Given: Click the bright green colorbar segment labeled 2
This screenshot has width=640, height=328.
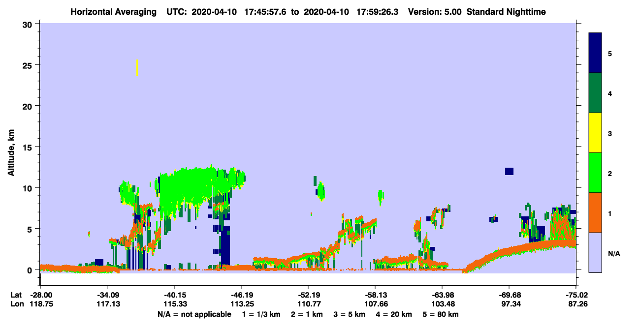Looking at the screenshot, I should [x=595, y=173].
